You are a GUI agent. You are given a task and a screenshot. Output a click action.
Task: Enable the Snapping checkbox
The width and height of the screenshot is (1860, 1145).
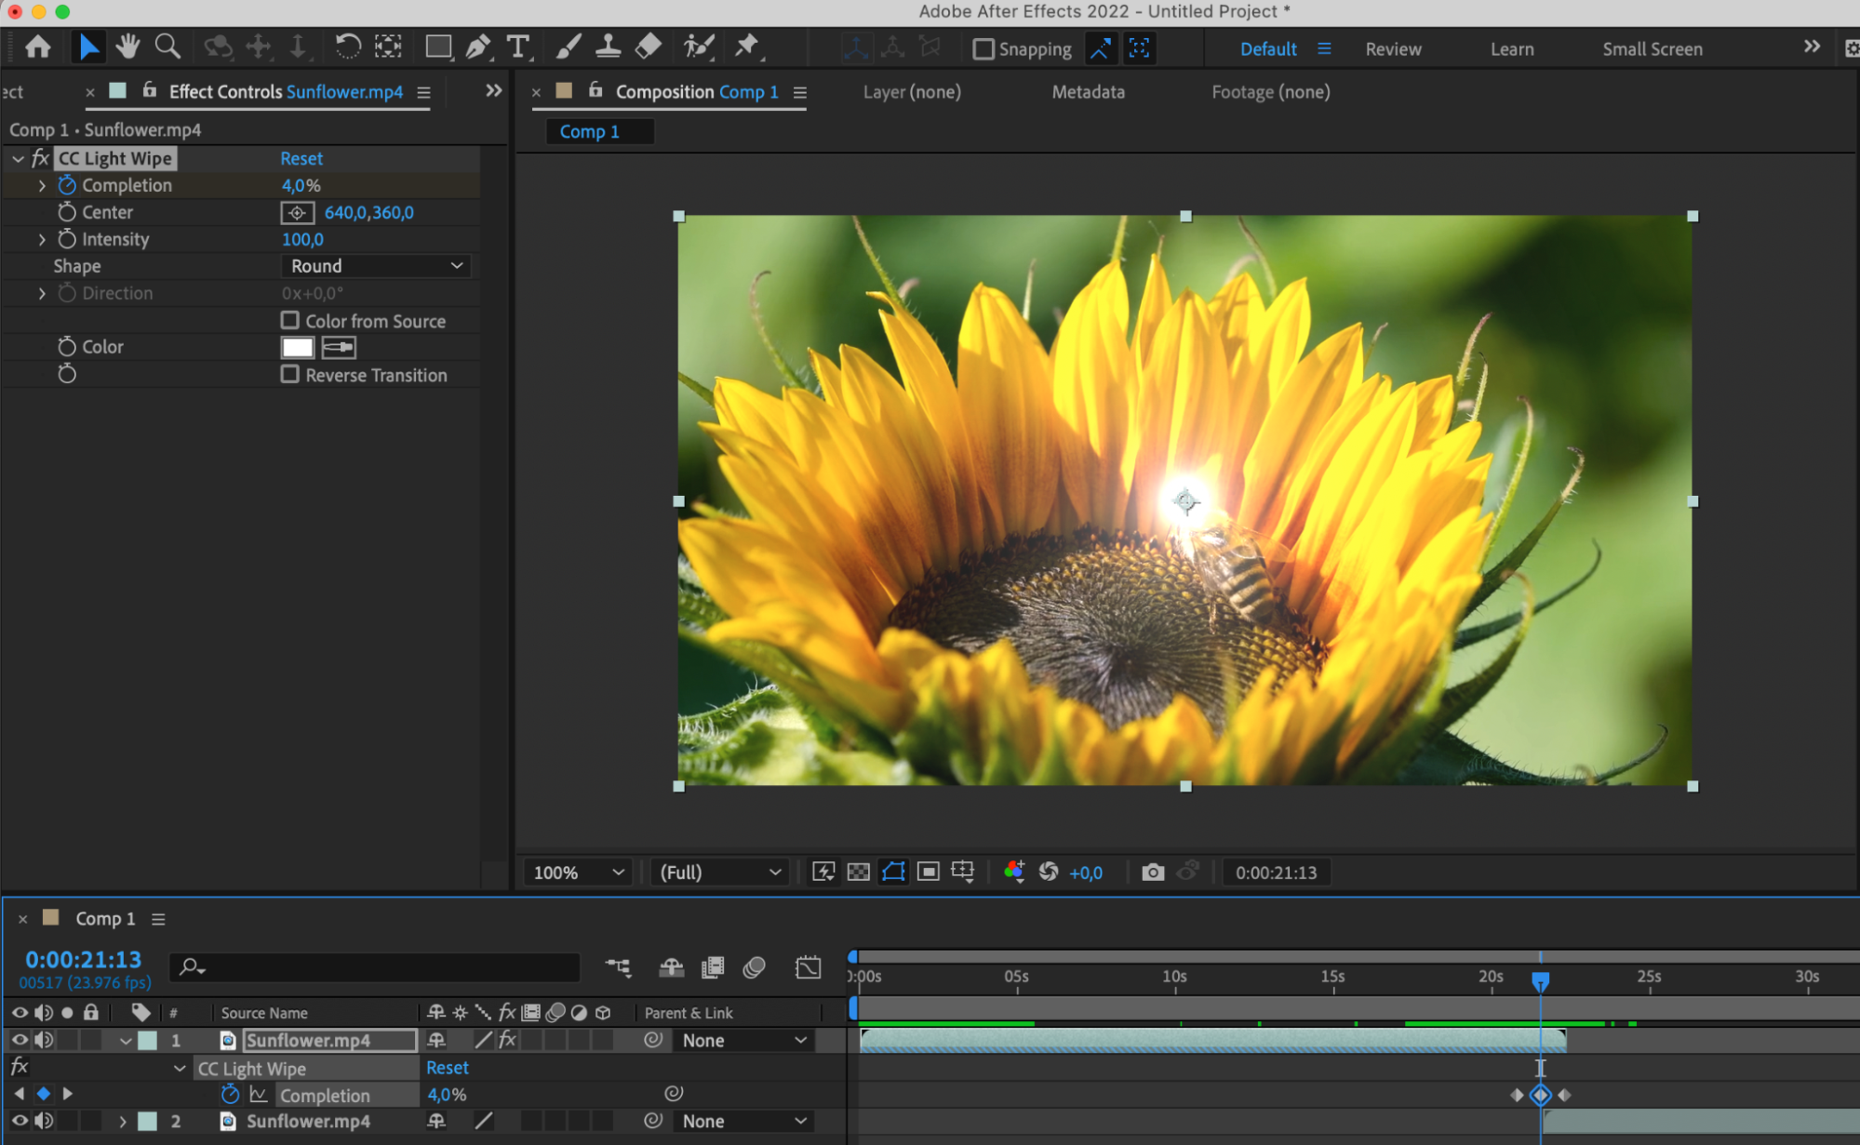[984, 49]
